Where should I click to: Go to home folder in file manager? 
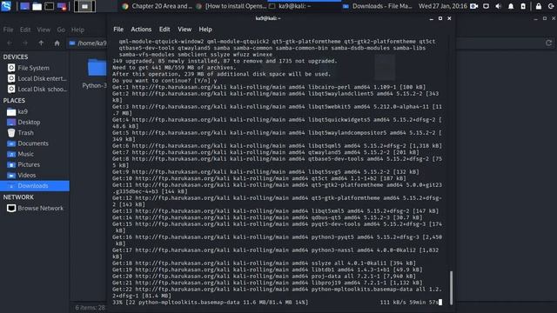point(57,43)
